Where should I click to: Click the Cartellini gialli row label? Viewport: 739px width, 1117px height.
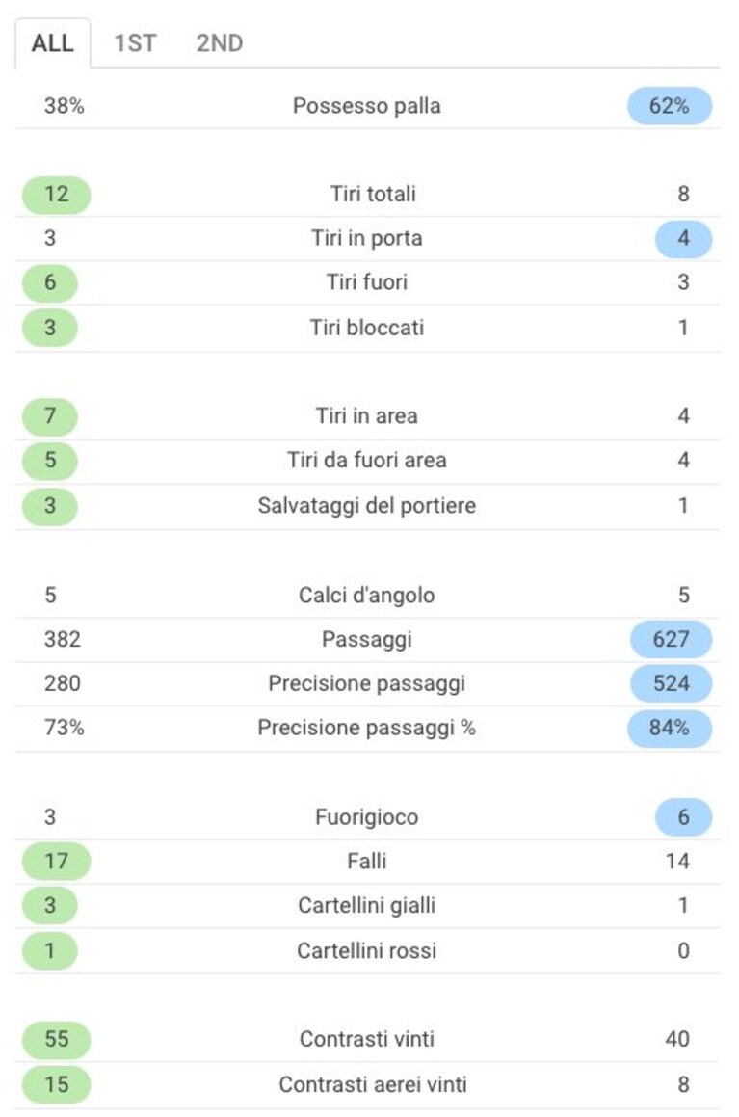(x=367, y=905)
